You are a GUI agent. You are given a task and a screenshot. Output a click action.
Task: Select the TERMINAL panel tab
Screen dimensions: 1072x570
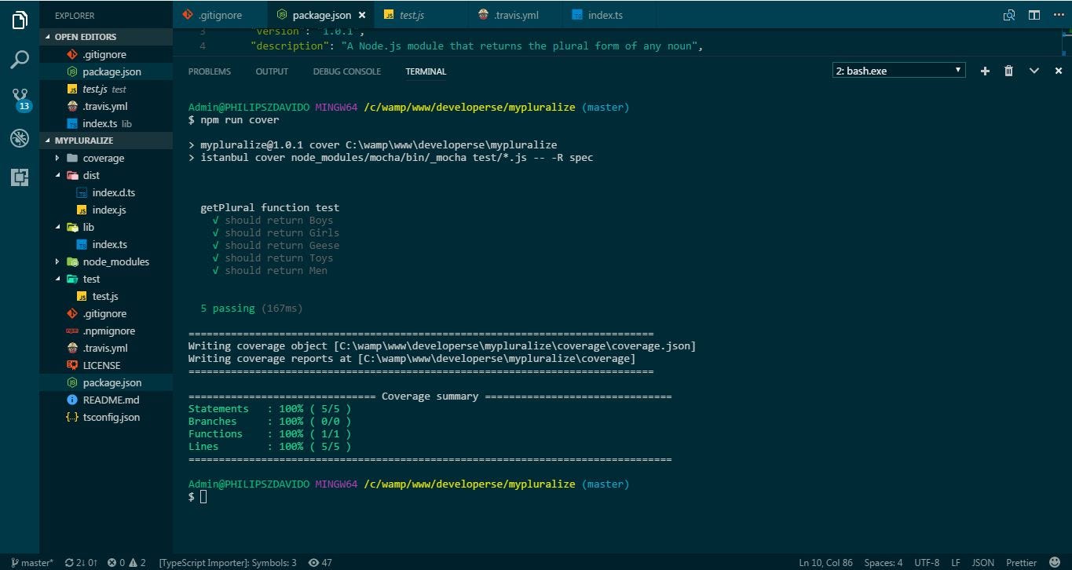click(426, 71)
